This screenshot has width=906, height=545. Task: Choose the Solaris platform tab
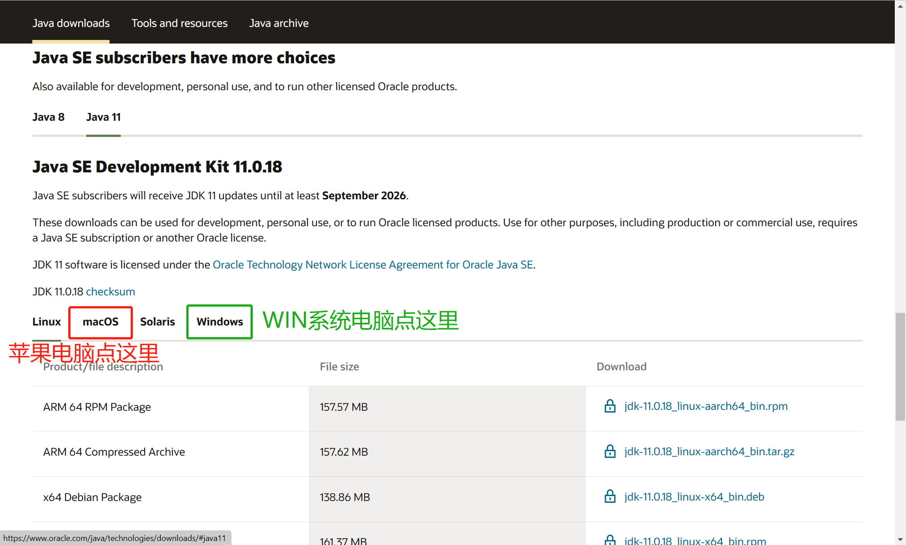click(157, 322)
